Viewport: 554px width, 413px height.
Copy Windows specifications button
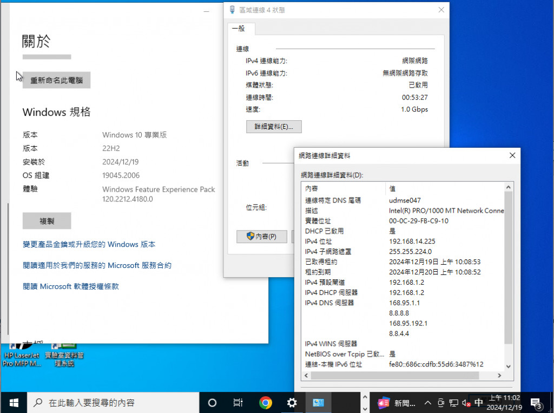47,221
